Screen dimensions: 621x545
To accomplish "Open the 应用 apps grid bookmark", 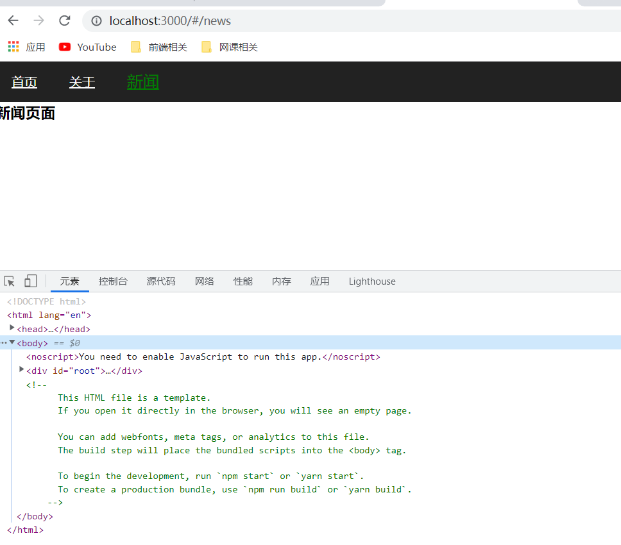I will [x=26, y=47].
